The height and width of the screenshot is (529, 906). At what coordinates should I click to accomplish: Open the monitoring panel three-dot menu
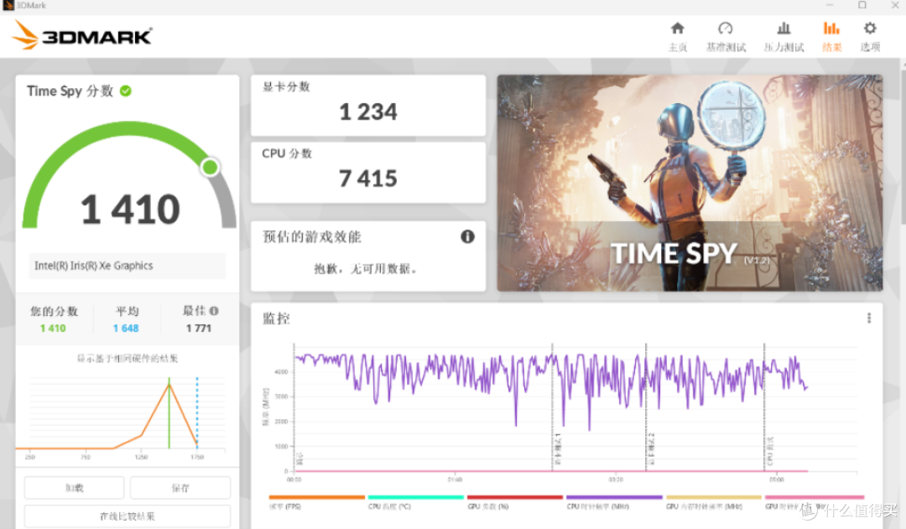tap(869, 318)
